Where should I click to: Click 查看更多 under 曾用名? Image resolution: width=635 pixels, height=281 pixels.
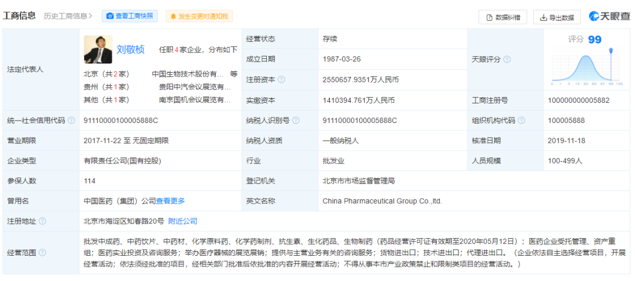pos(171,201)
